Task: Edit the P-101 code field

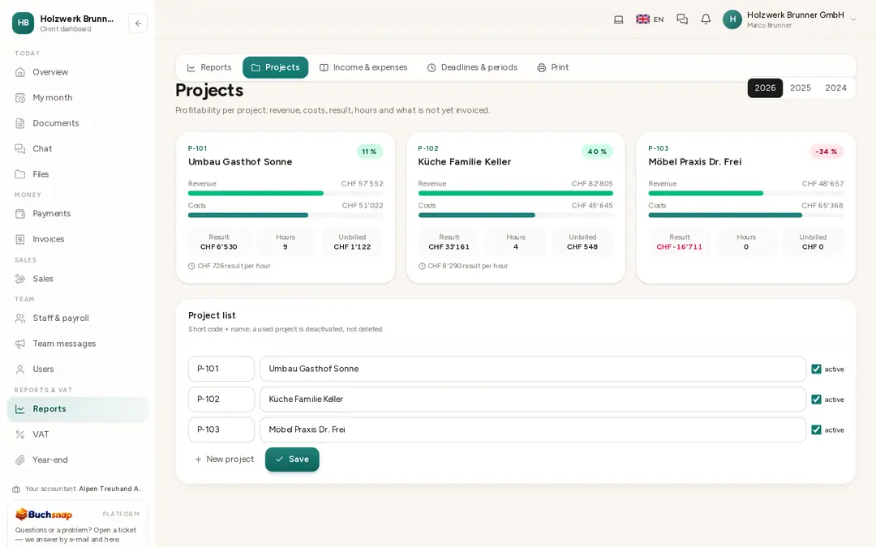Action: coord(221,369)
